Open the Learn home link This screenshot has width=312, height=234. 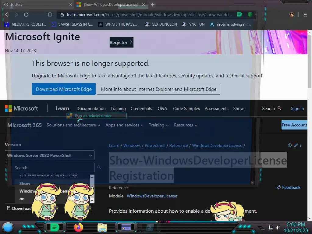[x=62, y=108]
